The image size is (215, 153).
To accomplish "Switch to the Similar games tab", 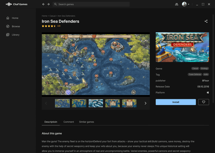I will (x=86, y=122).
